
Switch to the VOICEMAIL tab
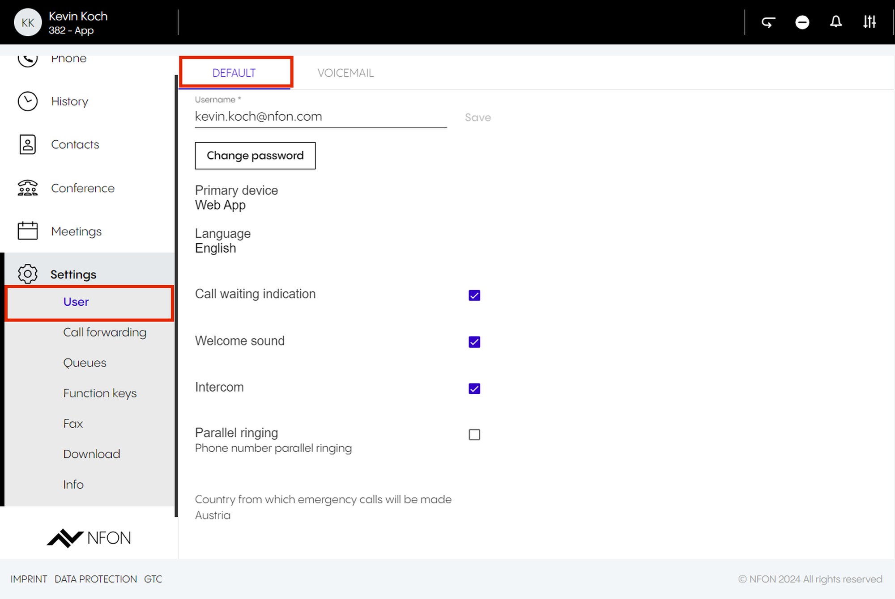(x=345, y=73)
